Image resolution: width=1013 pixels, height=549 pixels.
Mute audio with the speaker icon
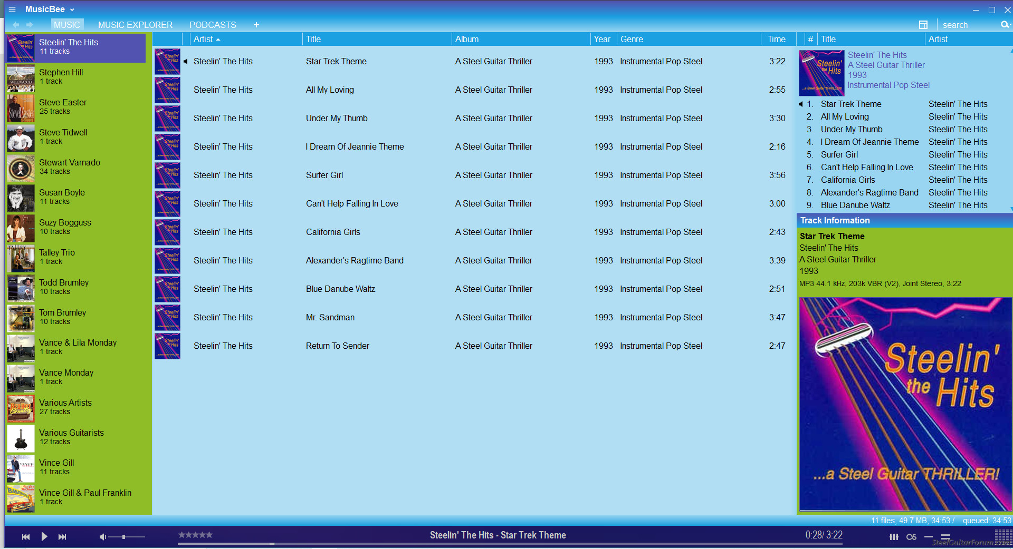102,537
